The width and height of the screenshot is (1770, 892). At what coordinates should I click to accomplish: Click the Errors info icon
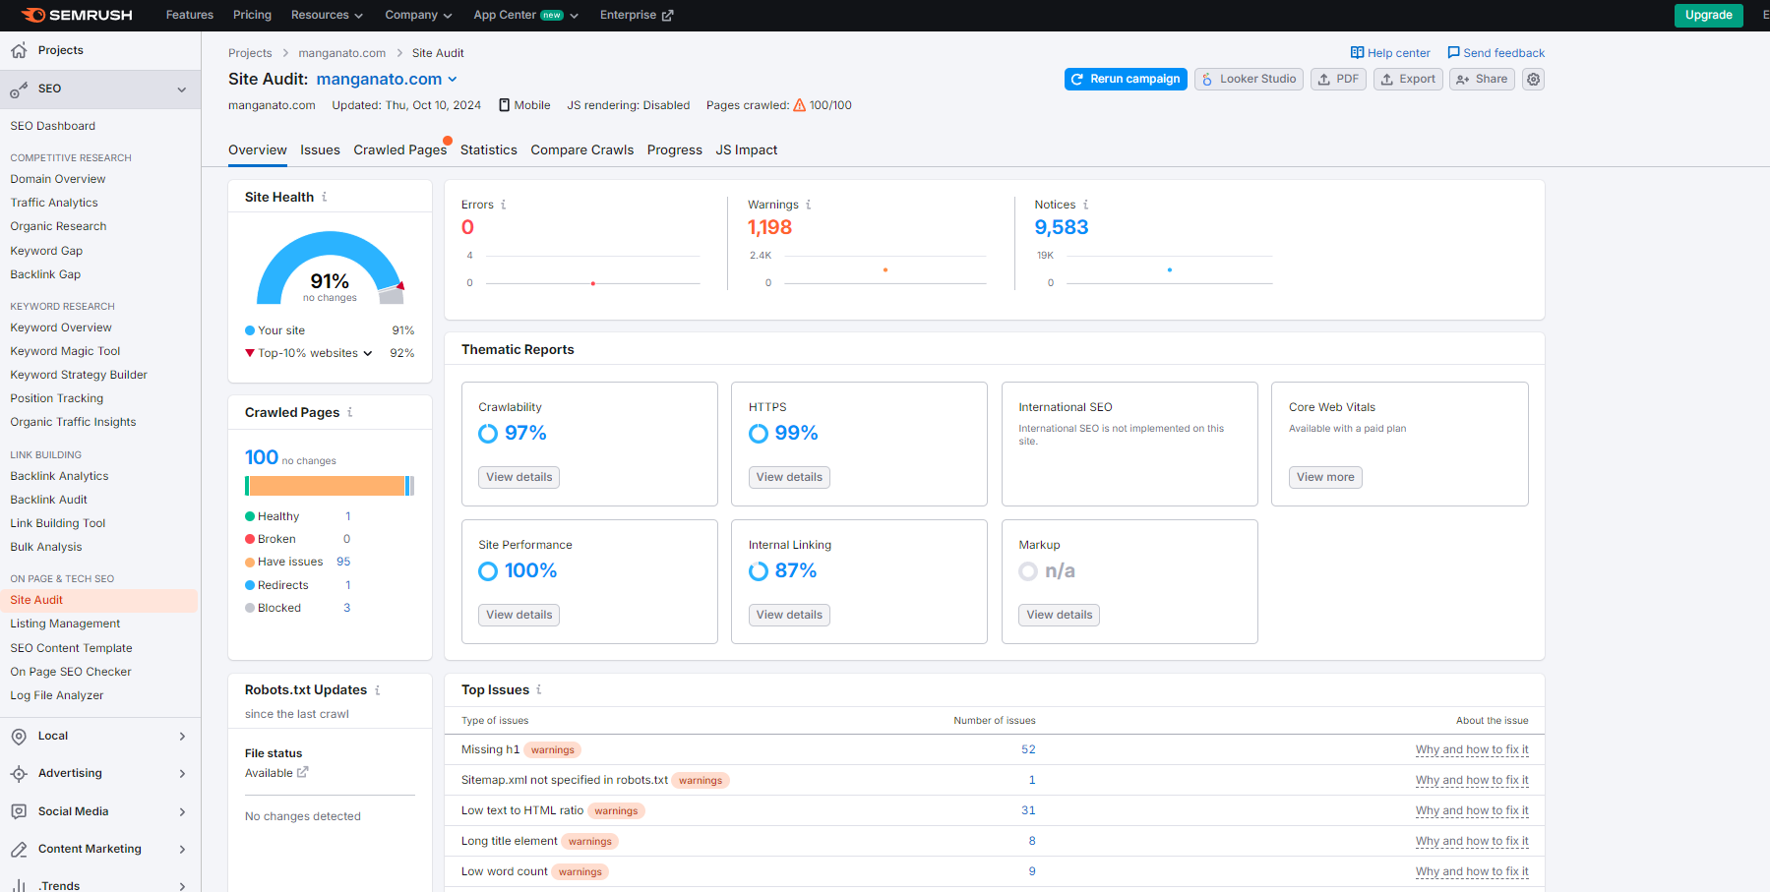coord(504,205)
